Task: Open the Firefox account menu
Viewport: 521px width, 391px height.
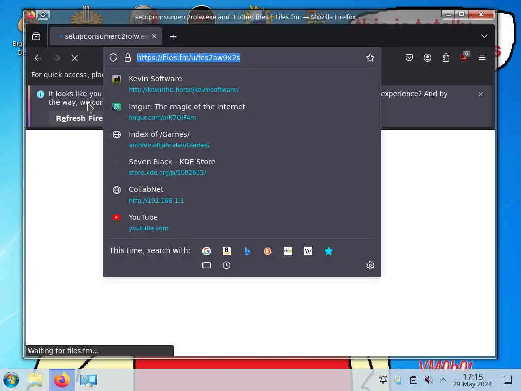Action: pyautogui.click(x=427, y=58)
